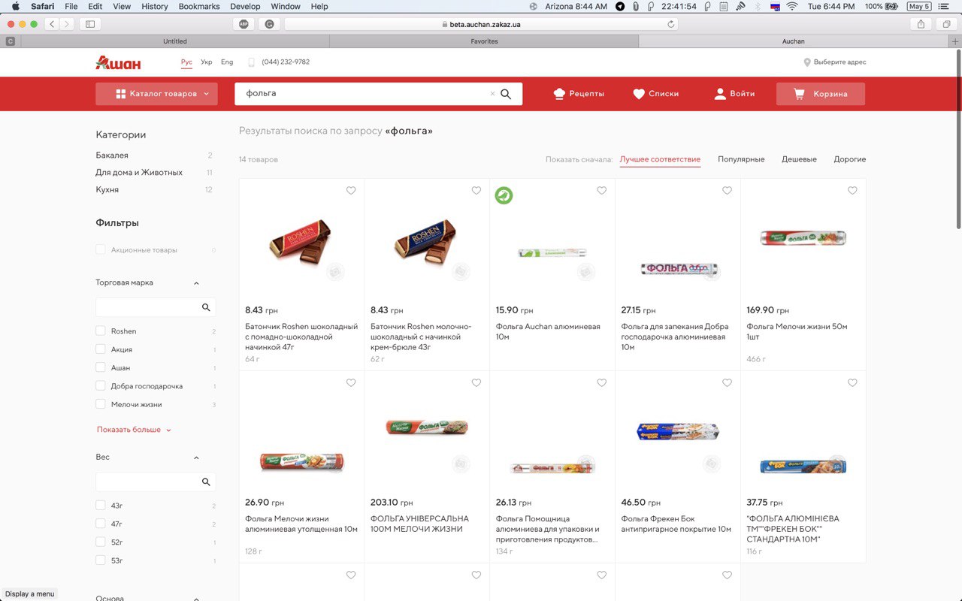Switch site language to Eng
Viewport: 962px width, 601px height.
point(227,62)
